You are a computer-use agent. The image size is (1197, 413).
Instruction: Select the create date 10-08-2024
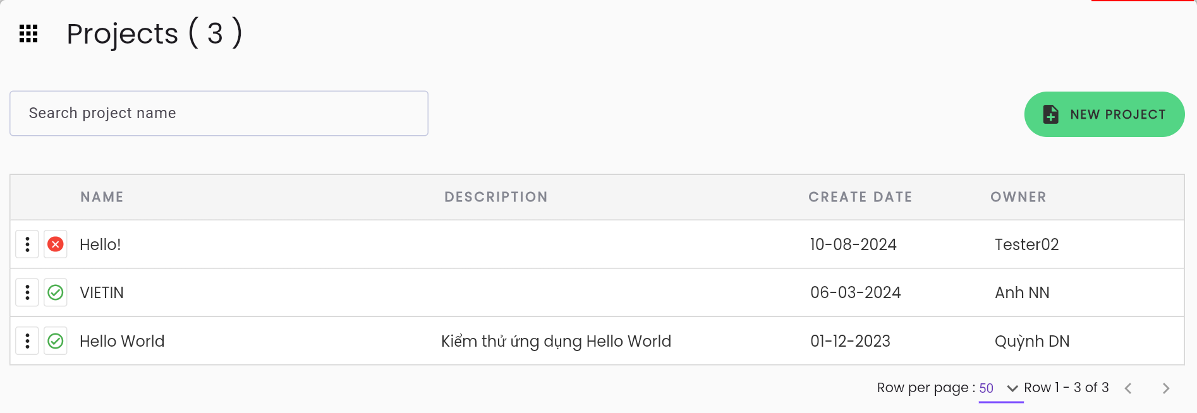pyautogui.click(x=853, y=244)
